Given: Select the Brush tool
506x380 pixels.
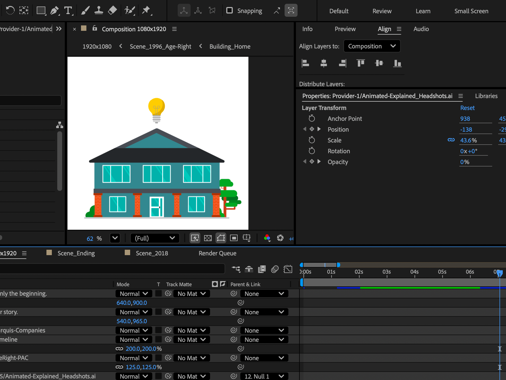Looking at the screenshot, I should (85, 11).
